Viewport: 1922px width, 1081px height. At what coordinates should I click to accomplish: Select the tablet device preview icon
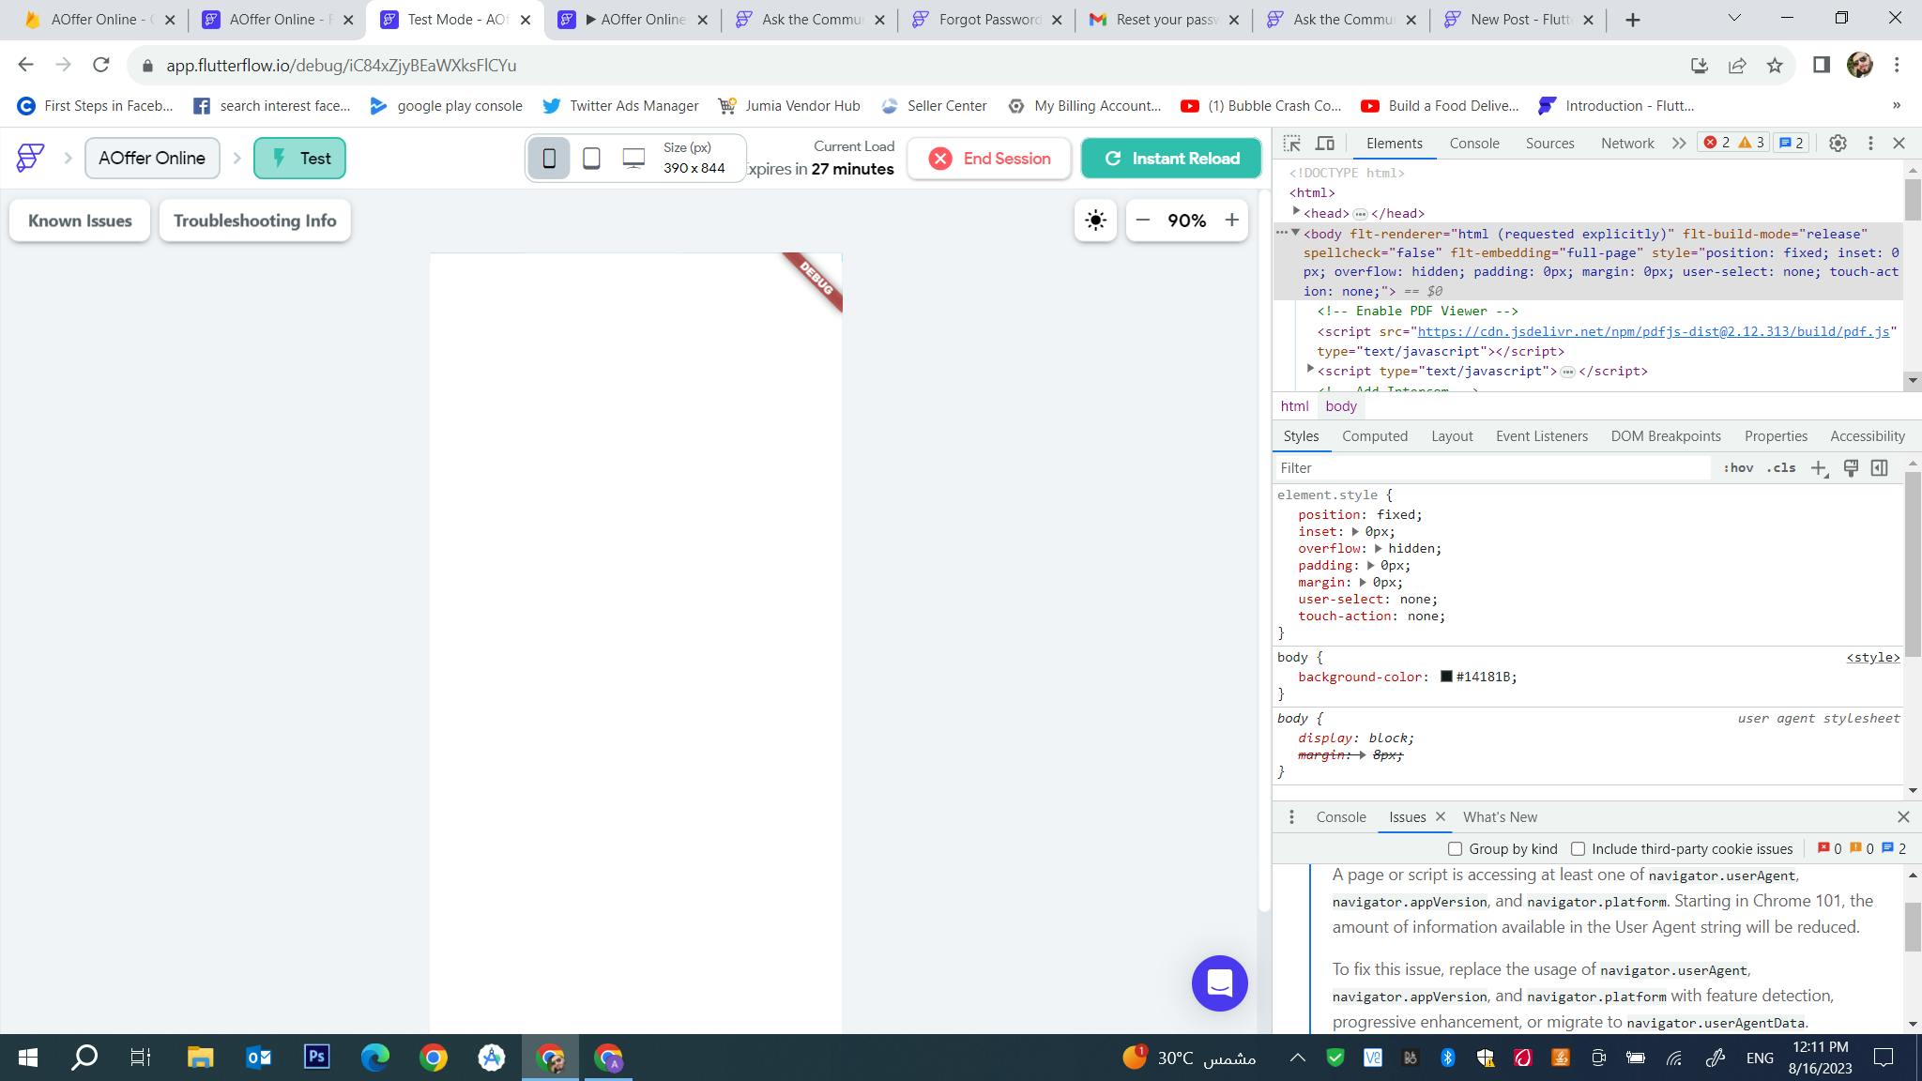(x=591, y=159)
